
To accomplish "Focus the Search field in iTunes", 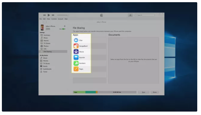I will pyautogui.click(x=144, y=15).
